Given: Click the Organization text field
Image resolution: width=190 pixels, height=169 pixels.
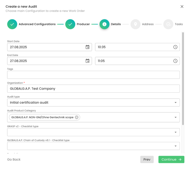Looking at the screenshot, I should pos(93,89).
